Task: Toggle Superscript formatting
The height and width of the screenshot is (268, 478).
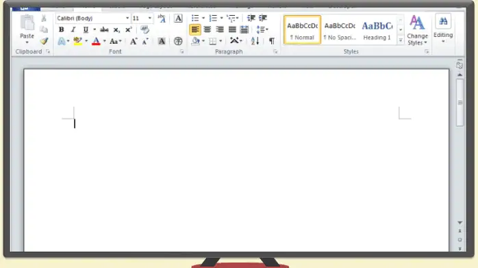Action: 129,29
